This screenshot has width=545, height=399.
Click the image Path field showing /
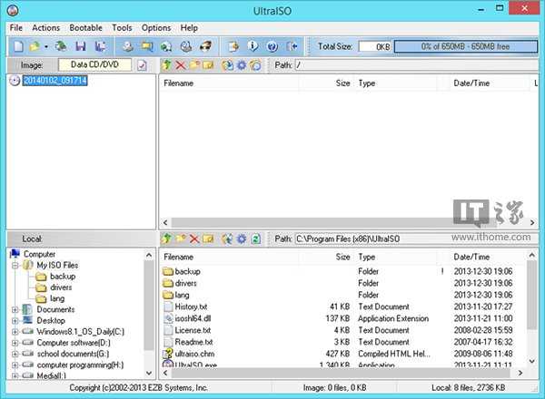pos(416,65)
